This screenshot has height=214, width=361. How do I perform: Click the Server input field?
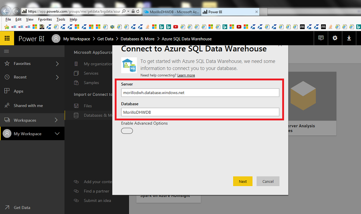(200, 93)
